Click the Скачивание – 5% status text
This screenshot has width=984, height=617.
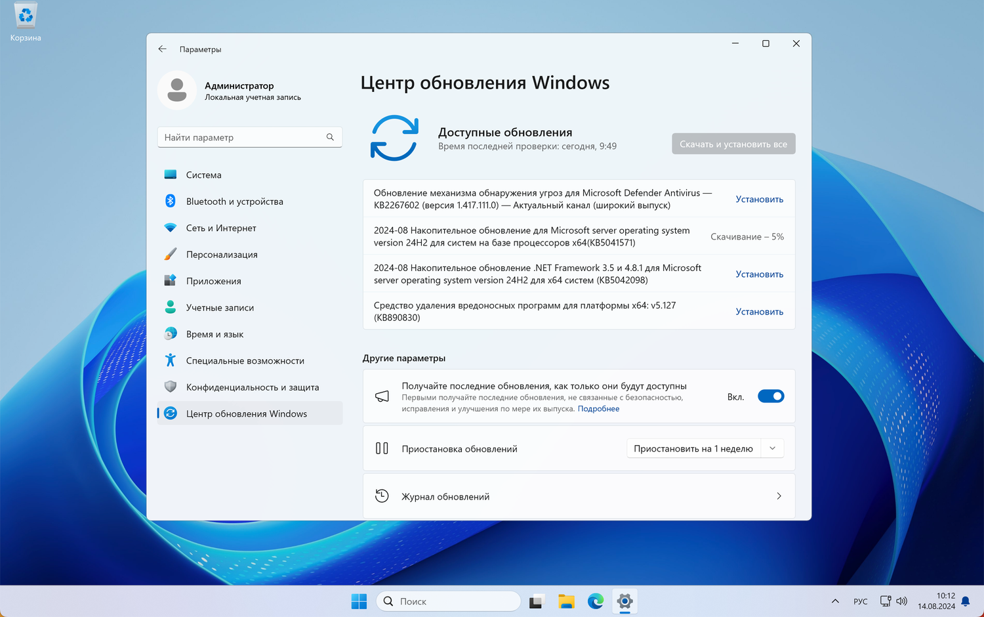coord(747,236)
